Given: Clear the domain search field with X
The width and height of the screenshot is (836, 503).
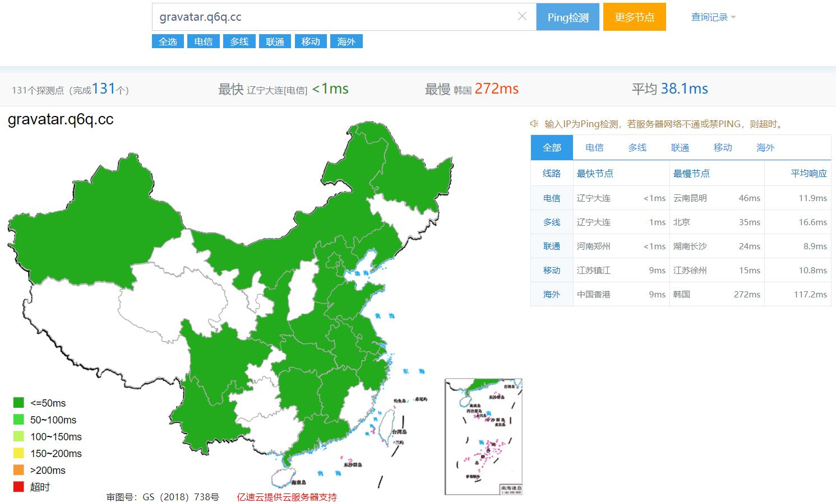Looking at the screenshot, I should point(522,16).
